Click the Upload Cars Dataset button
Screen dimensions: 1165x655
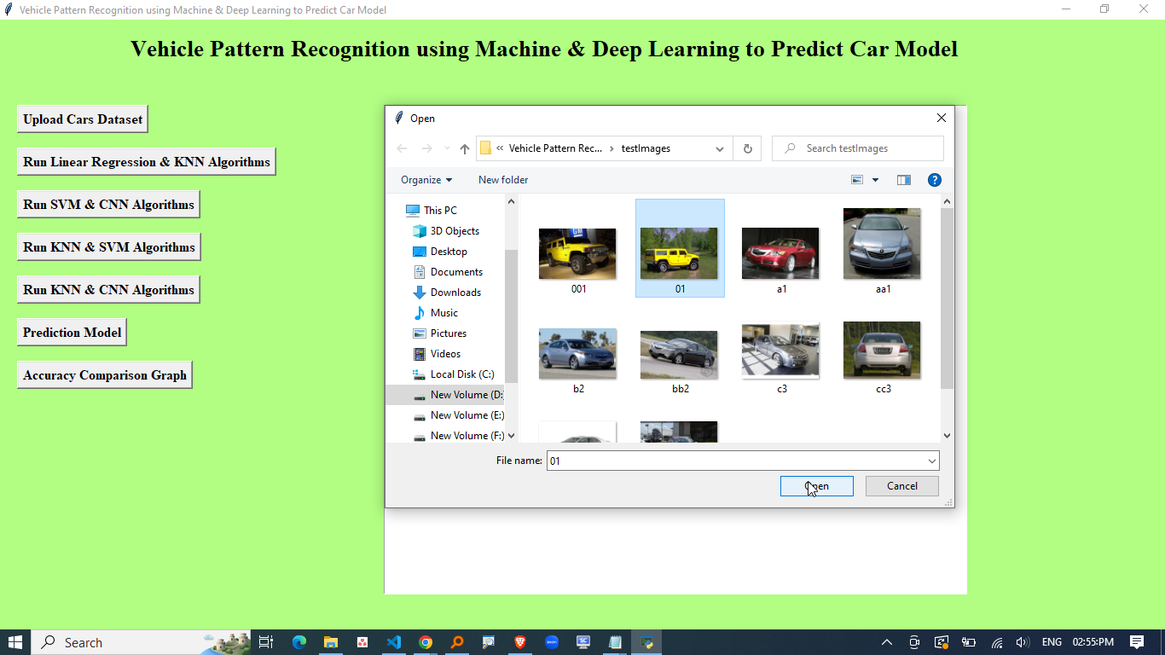point(83,119)
